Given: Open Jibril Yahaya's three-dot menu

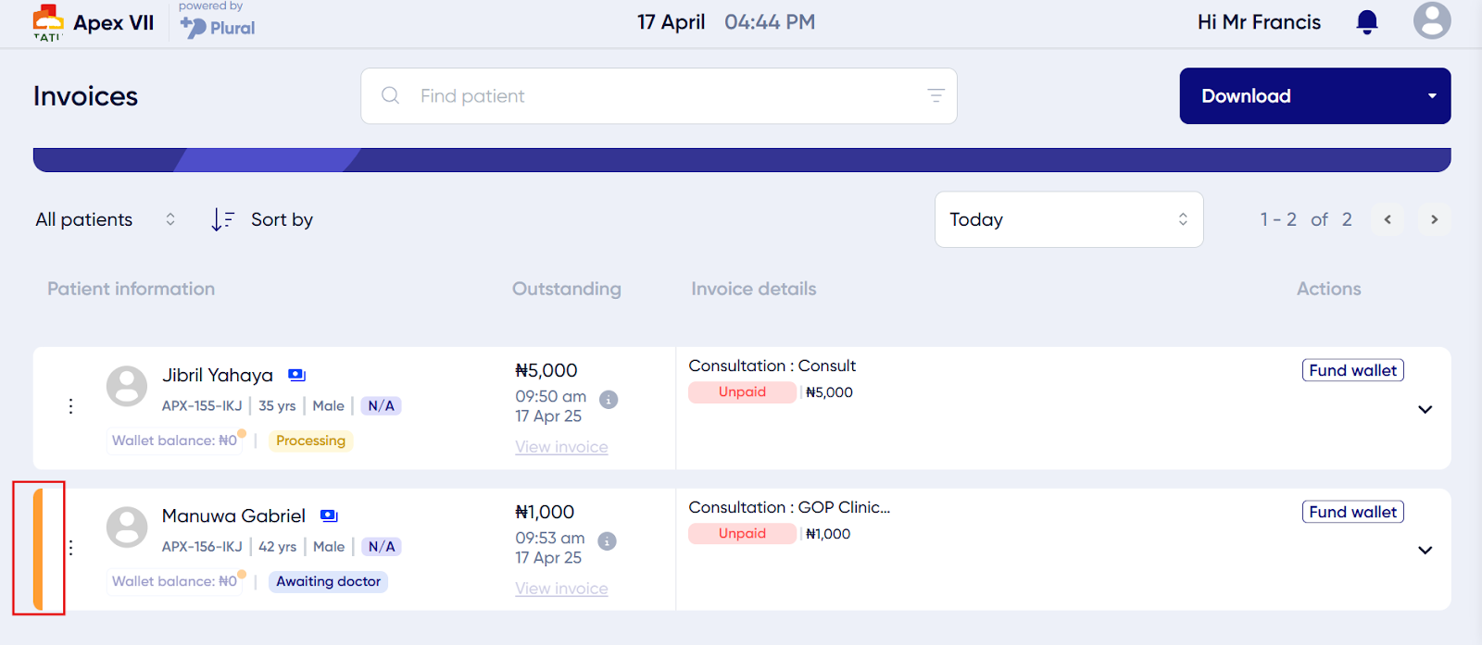Looking at the screenshot, I should [x=70, y=406].
